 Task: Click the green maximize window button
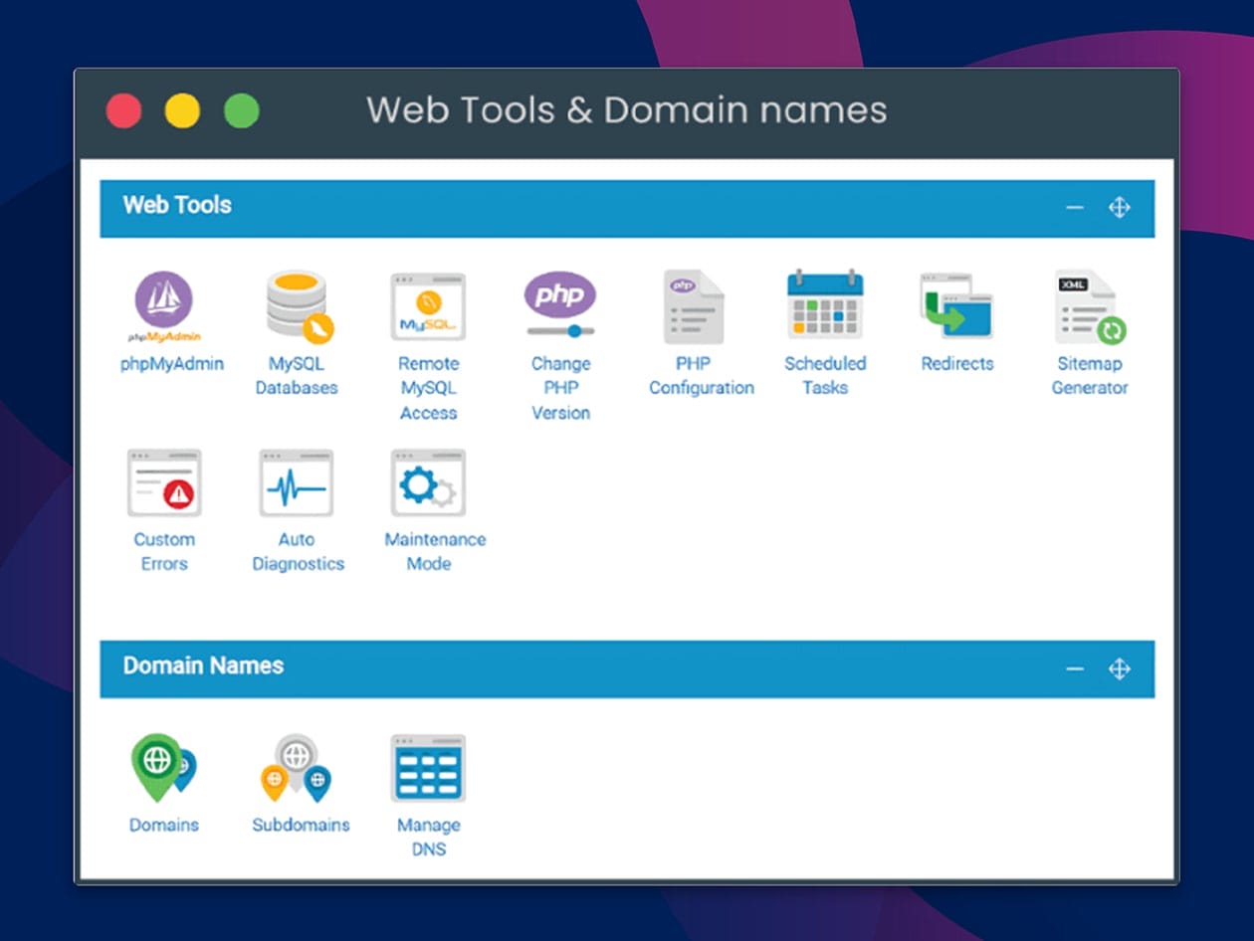click(x=241, y=110)
